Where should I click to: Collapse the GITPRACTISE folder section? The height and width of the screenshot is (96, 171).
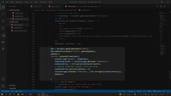click(14, 22)
